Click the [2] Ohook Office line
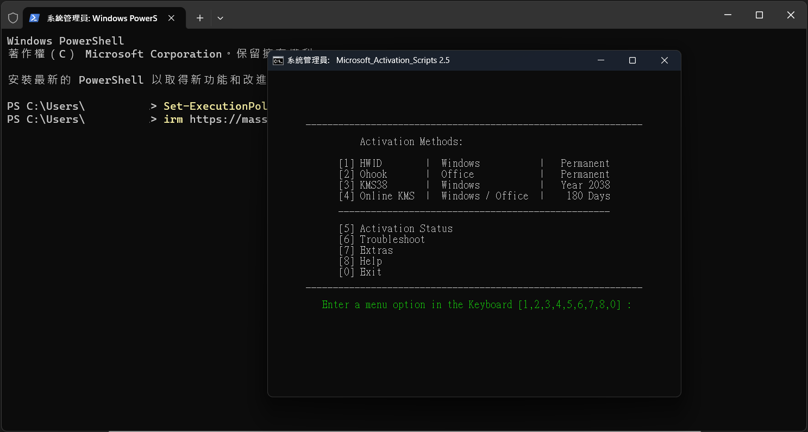The image size is (808, 432). tap(474, 174)
